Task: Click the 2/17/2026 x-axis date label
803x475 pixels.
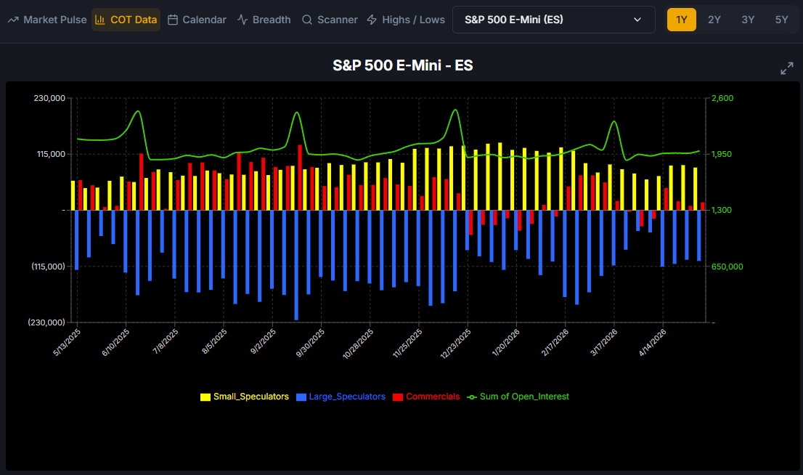Action: tap(555, 342)
